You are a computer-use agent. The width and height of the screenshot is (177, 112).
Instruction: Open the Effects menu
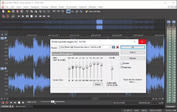coord(54,7)
